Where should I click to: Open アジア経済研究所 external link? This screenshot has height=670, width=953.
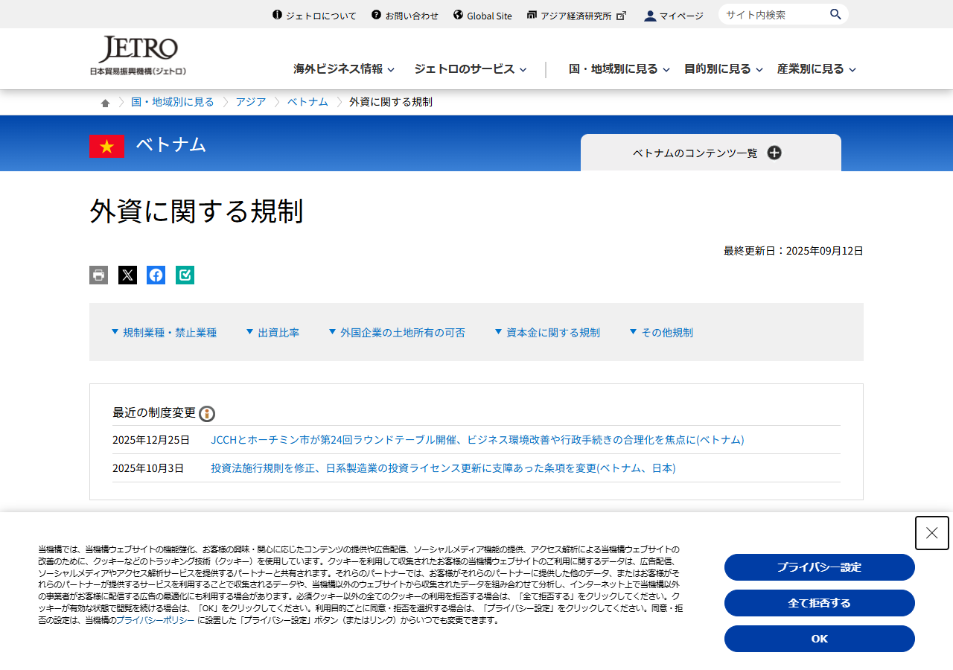point(576,15)
